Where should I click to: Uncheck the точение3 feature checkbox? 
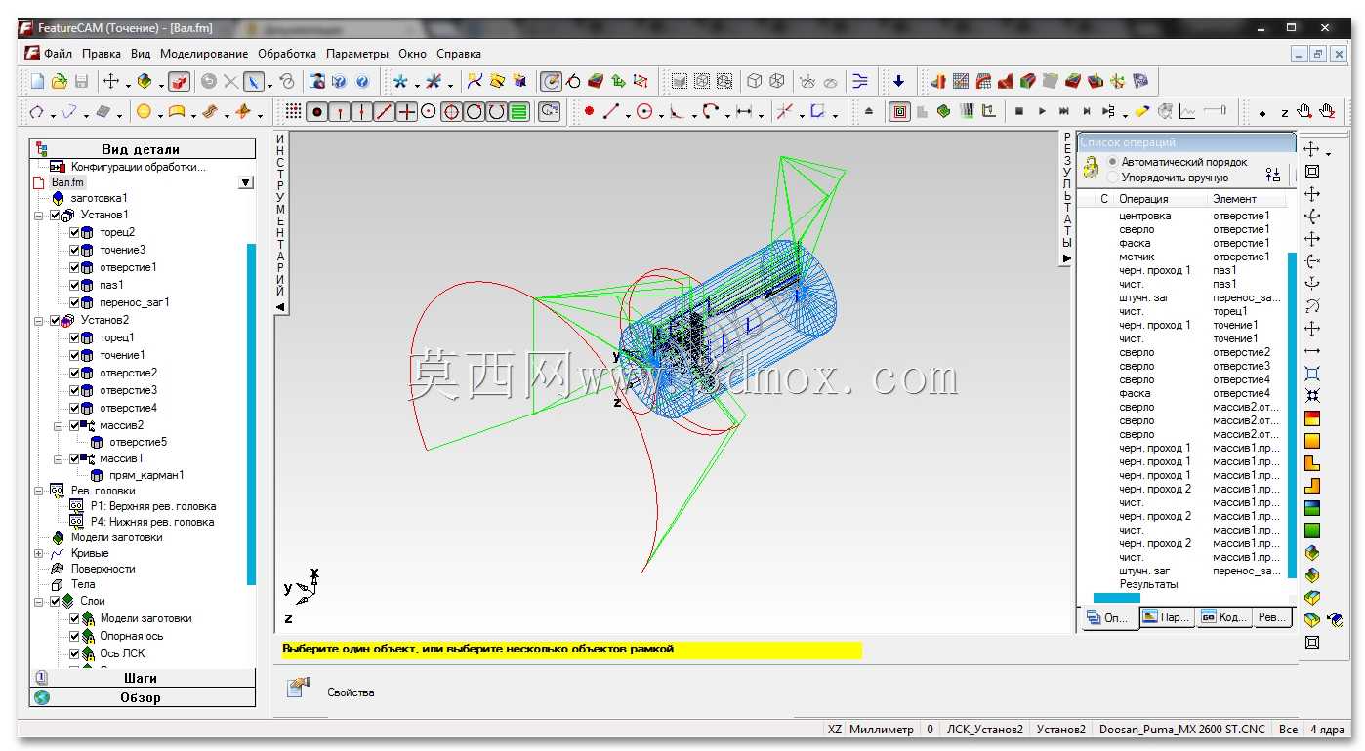pos(75,250)
